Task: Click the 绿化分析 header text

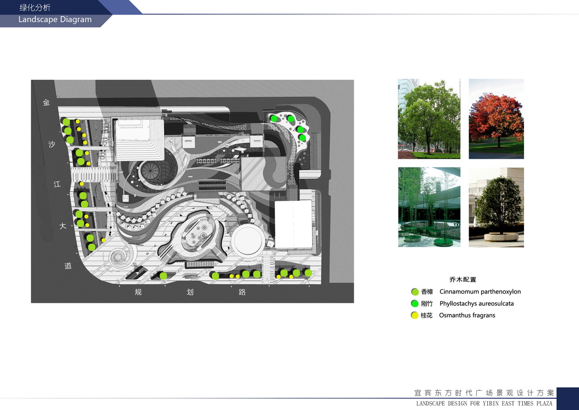Action: [35, 7]
